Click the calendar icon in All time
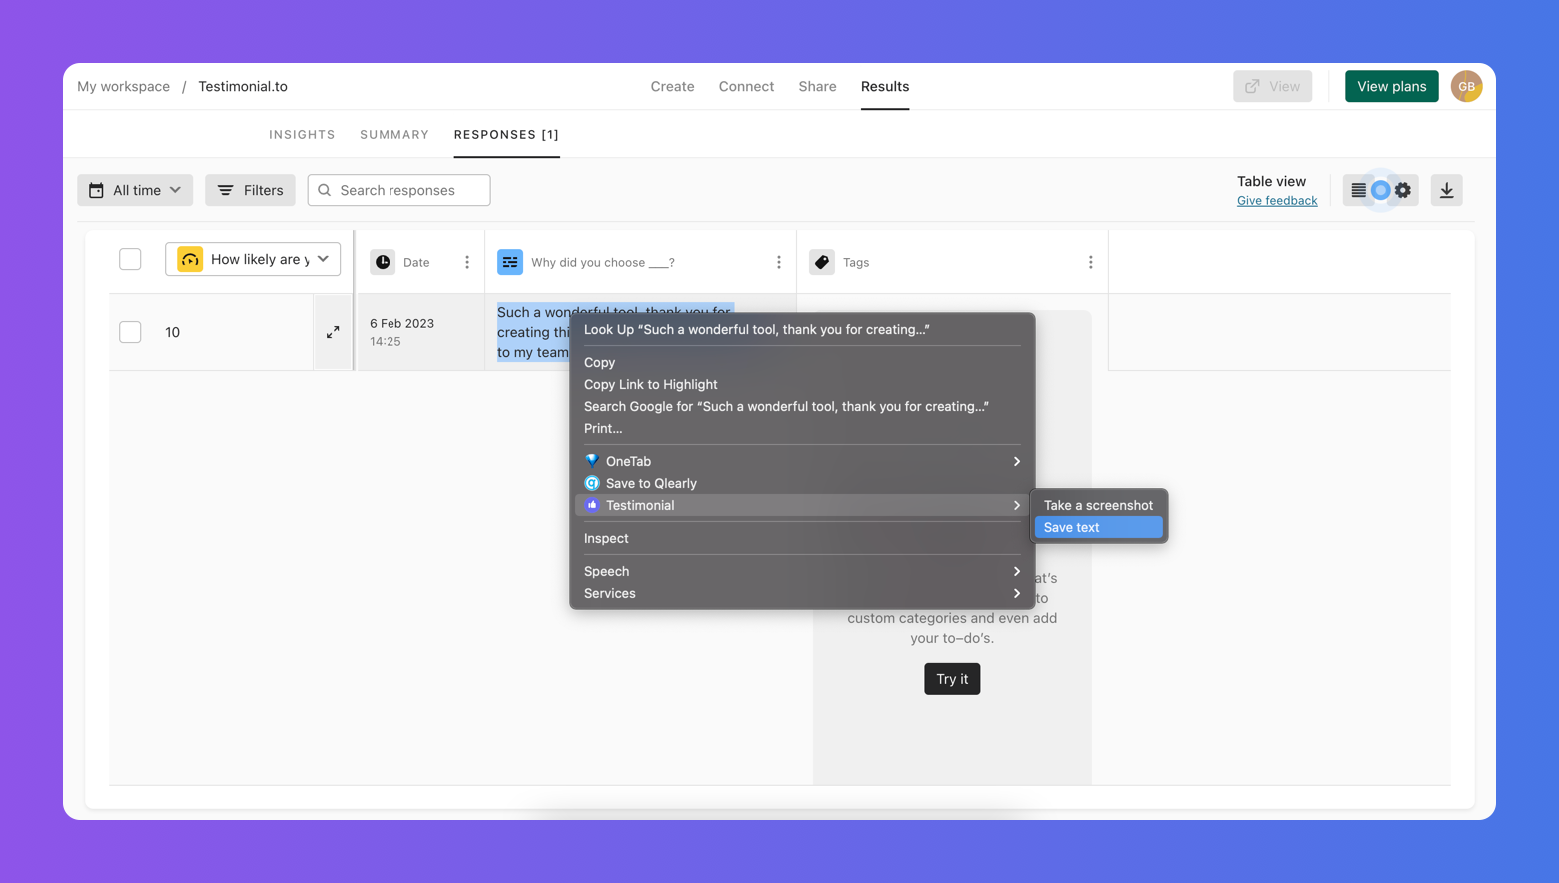This screenshot has width=1559, height=883. coord(96,190)
